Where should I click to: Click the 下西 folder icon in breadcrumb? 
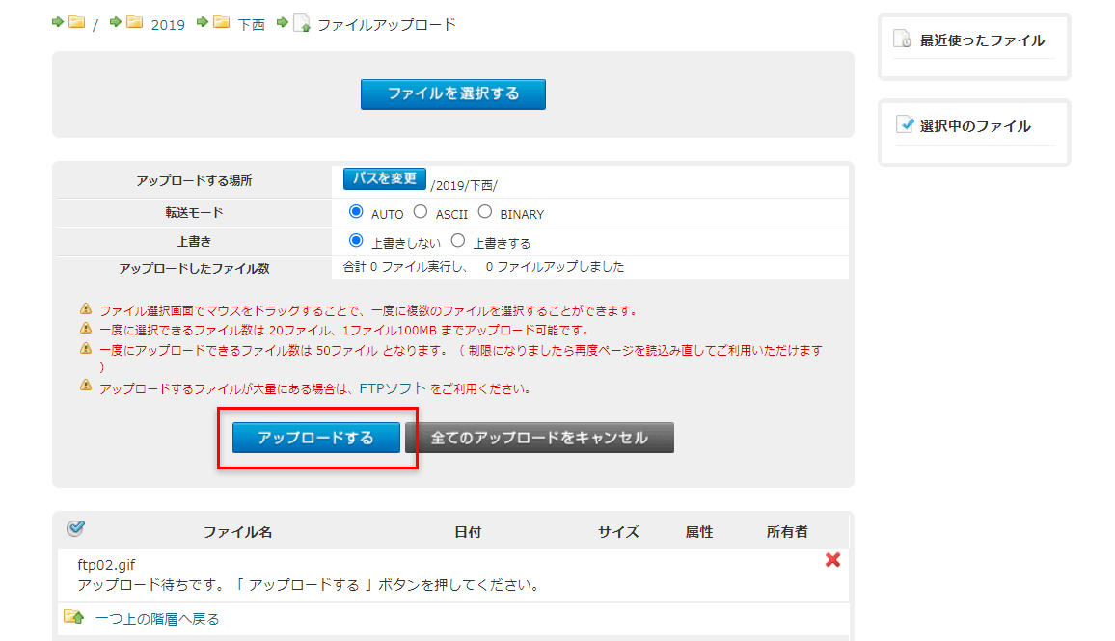click(x=222, y=23)
